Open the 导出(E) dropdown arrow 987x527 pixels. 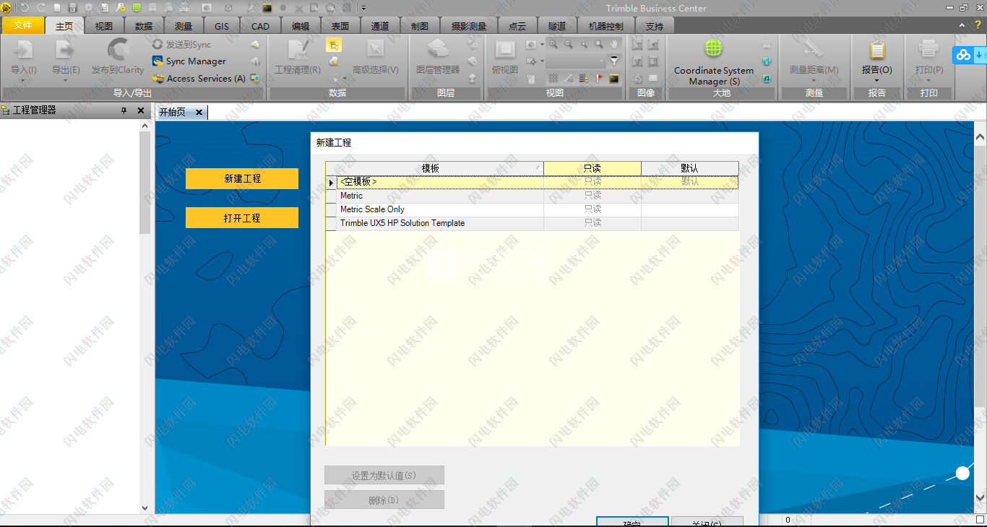65,80
